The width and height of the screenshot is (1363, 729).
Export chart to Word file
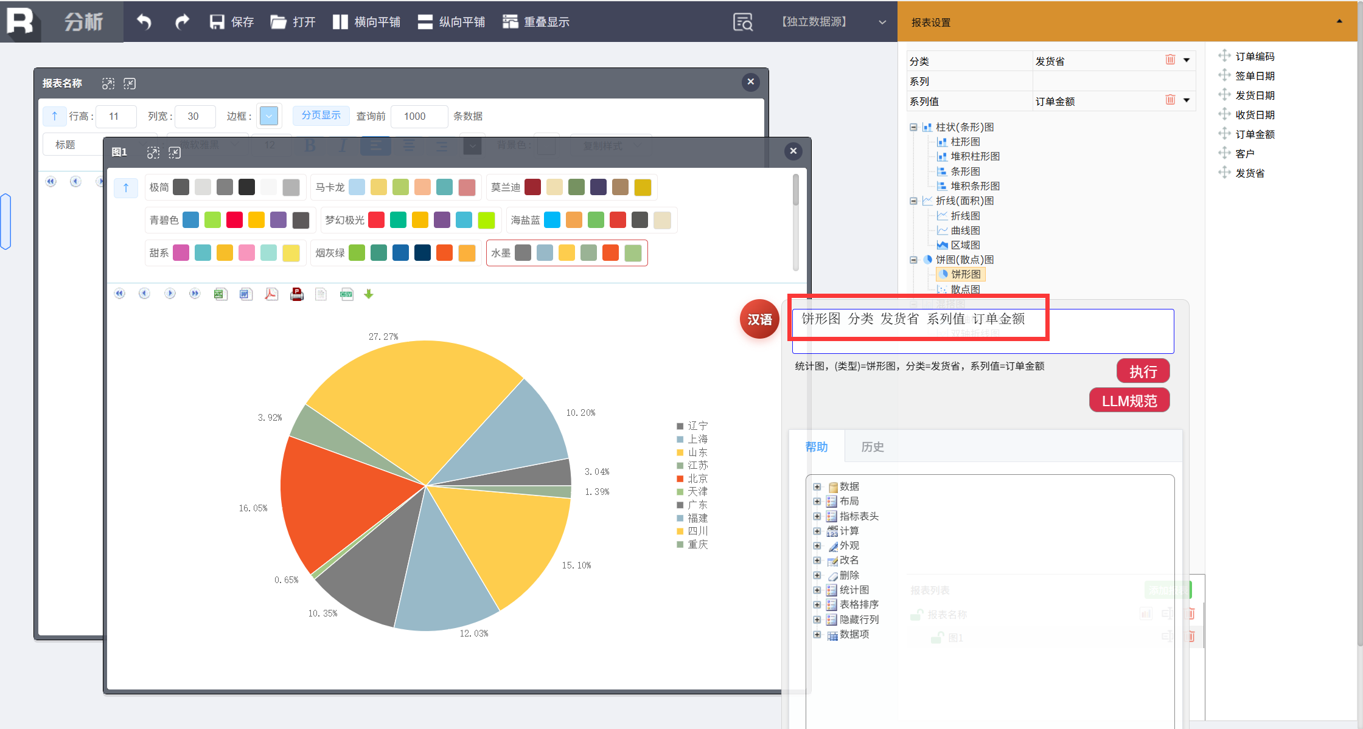pyautogui.click(x=246, y=294)
